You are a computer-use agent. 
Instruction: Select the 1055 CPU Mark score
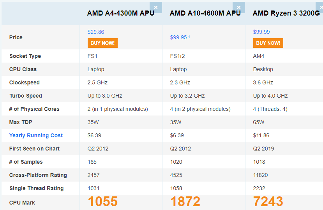[102, 201]
